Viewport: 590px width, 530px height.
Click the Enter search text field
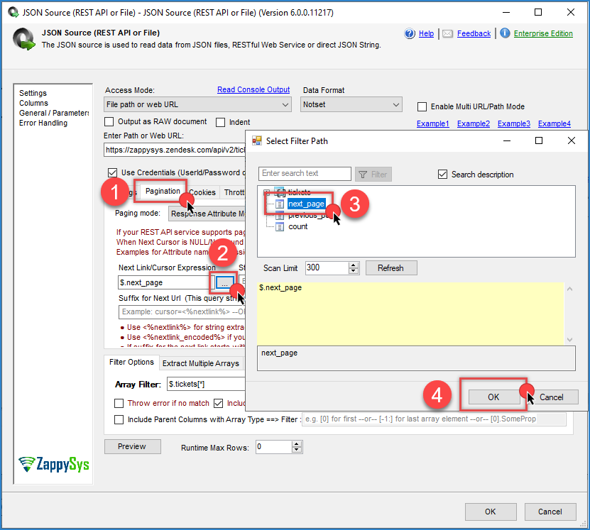pyautogui.click(x=305, y=174)
